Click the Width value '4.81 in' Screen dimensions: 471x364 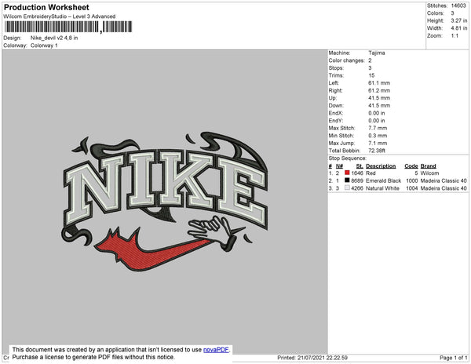coord(458,28)
